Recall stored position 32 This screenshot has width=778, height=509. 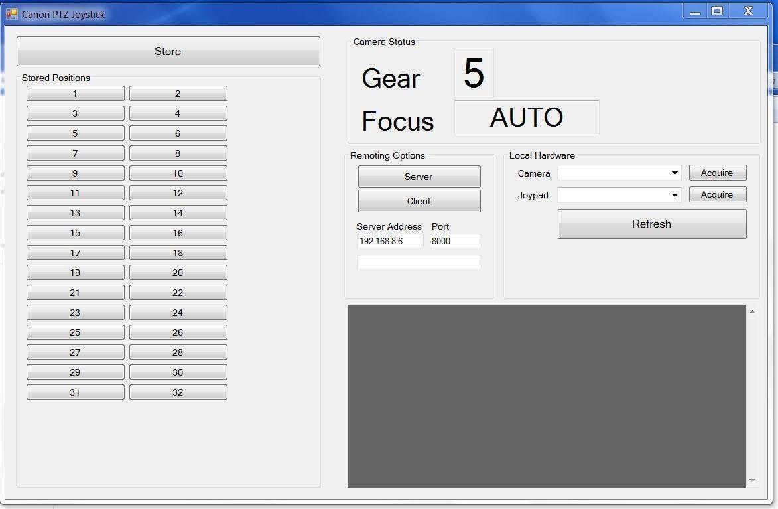click(x=178, y=392)
